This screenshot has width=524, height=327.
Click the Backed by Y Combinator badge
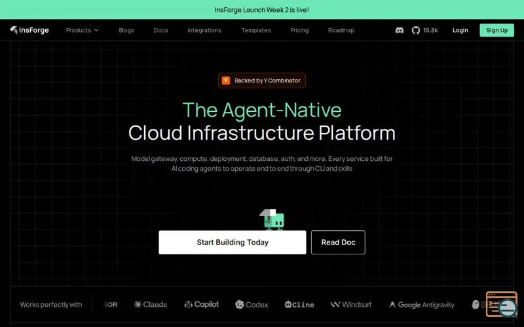(261, 80)
